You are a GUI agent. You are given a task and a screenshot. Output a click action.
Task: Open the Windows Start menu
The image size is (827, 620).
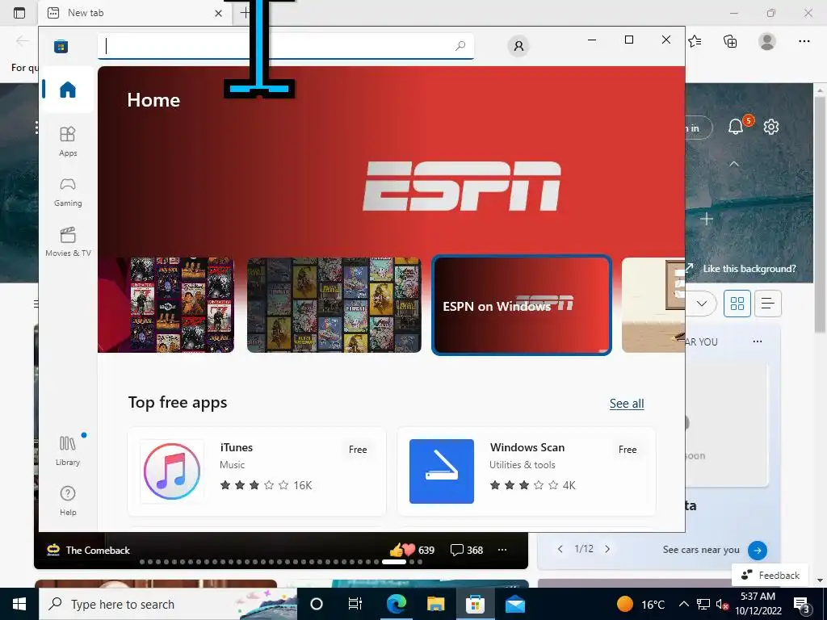click(x=19, y=604)
